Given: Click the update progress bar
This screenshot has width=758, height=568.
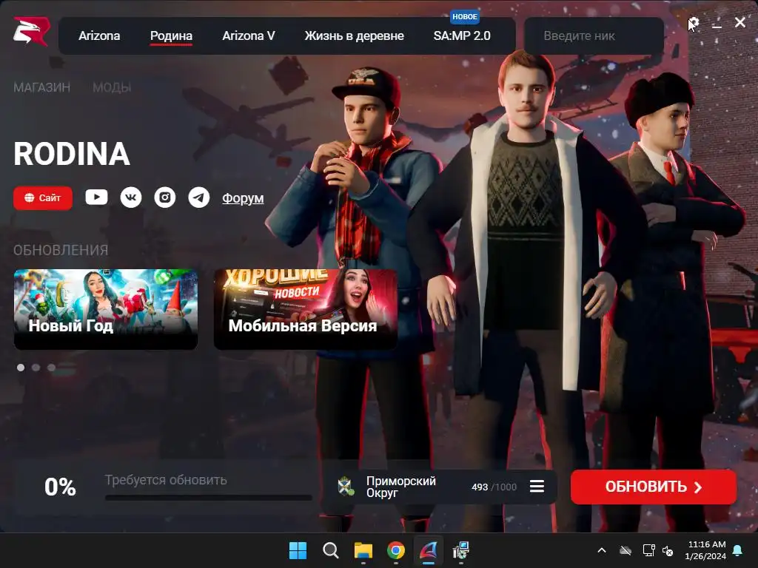Looking at the screenshot, I should click(x=208, y=498).
